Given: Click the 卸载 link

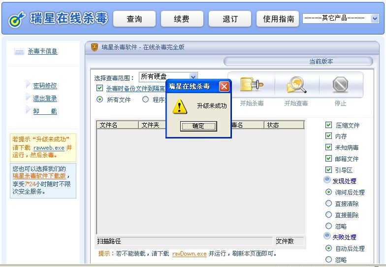Looking at the screenshot, I should pos(45,111).
